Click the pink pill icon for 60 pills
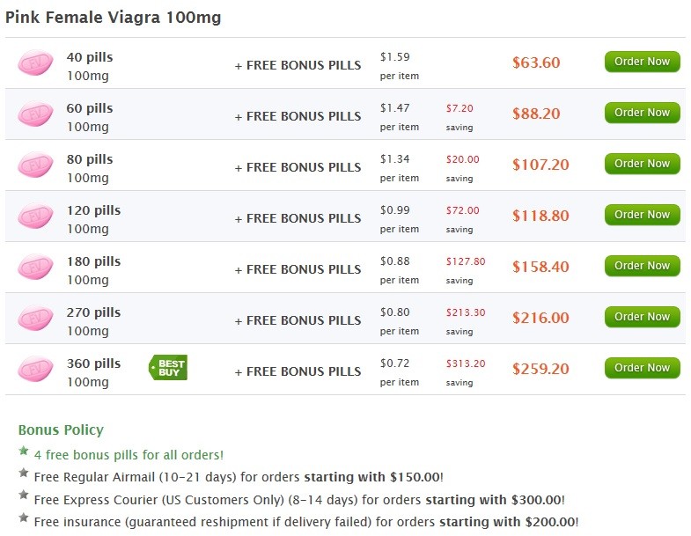691x536 pixels. point(35,114)
